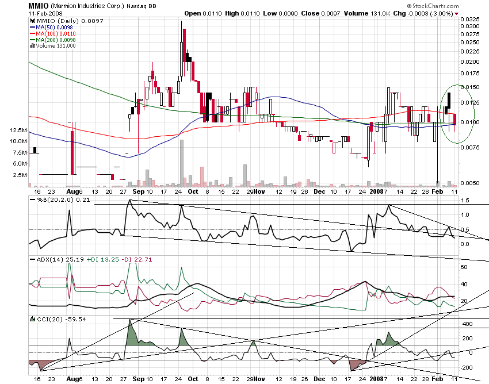
Task: Click the 0.0075 price axis label
Action: [470, 147]
